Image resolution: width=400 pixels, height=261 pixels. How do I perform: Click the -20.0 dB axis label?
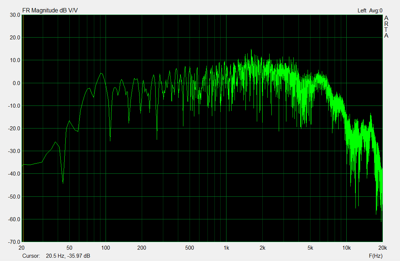(x=14, y=128)
